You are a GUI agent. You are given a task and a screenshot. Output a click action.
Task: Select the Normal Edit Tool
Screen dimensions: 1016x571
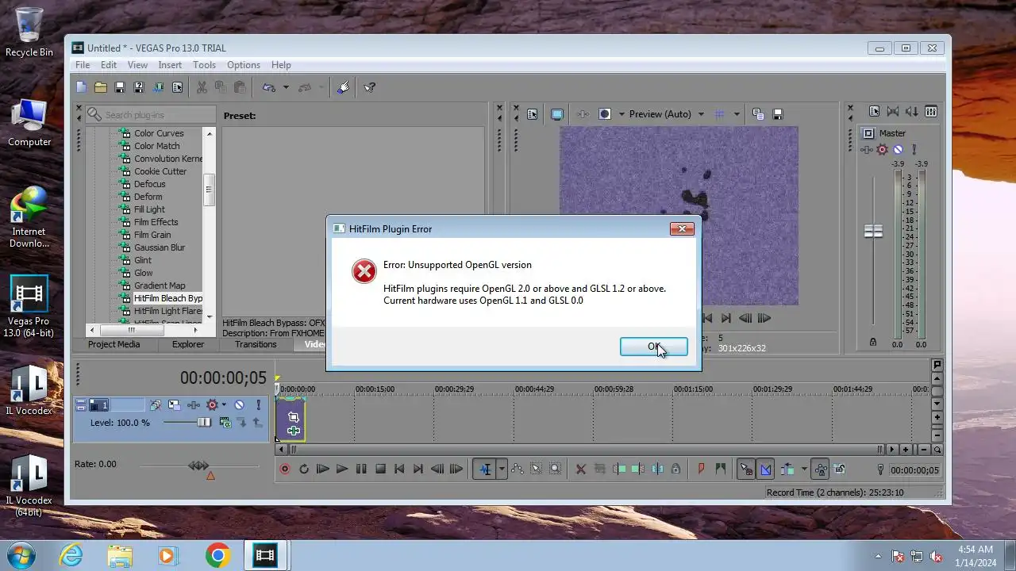pos(485,469)
